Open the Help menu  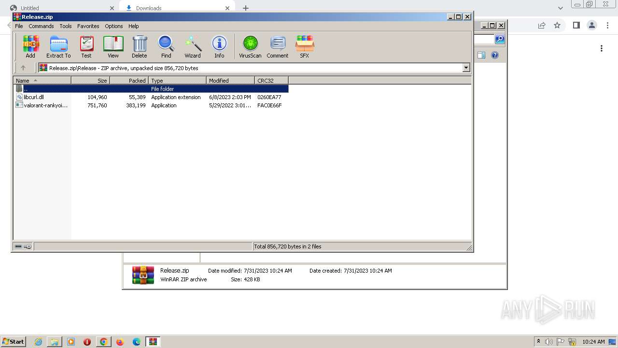tap(134, 26)
